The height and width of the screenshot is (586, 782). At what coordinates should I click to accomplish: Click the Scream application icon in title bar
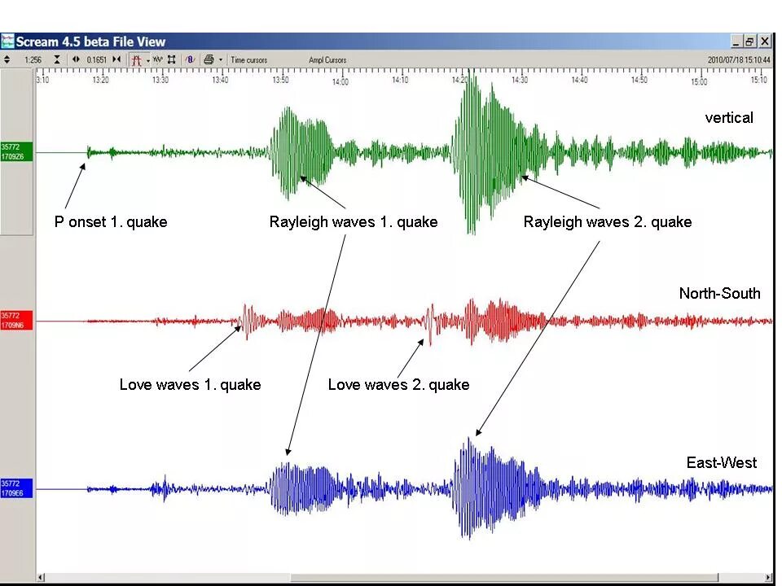(7, 41)
